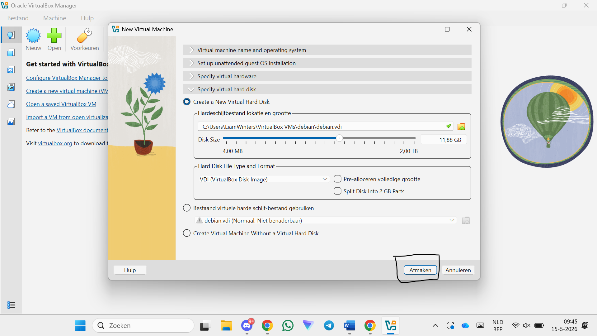
Task: Click the sync/update tray icon
Action: tap(450, 325)
